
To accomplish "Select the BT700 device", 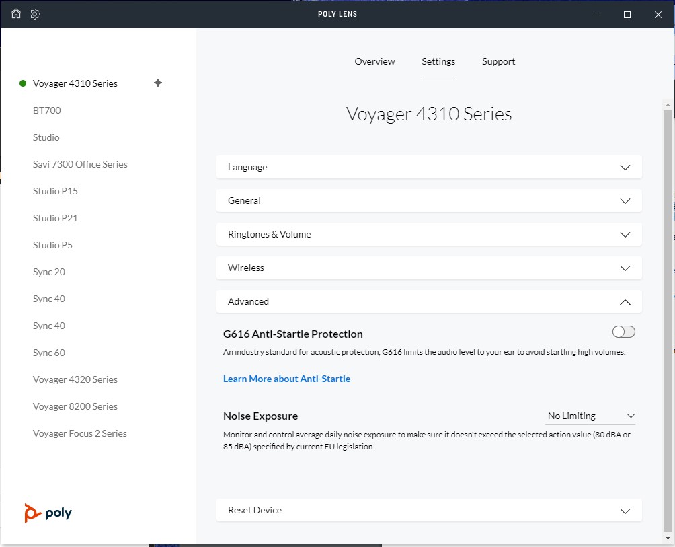I will coord(46,110).
